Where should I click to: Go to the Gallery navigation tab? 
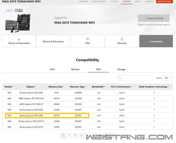point(114,2)
